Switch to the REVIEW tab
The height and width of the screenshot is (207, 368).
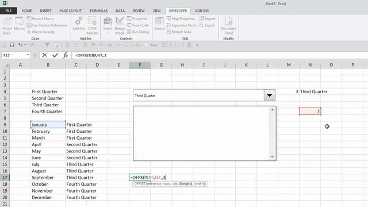click(x=139, y=11)
